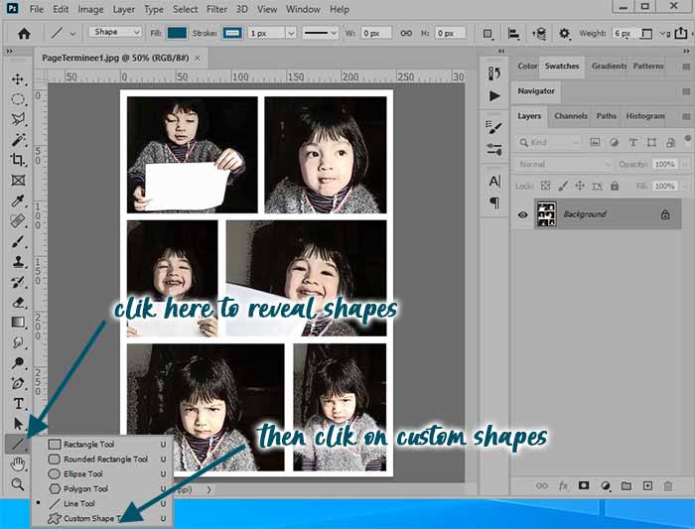The height and width of the screenshot is (529, 695).
Task: Select the Zoom tool in toolbar
Action: click(x=18, y=484)
